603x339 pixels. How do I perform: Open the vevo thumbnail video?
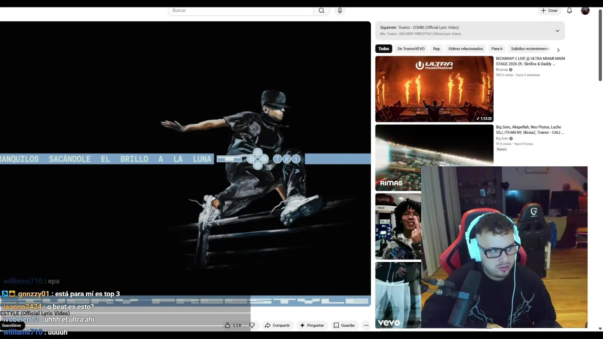tap(398, 295)
